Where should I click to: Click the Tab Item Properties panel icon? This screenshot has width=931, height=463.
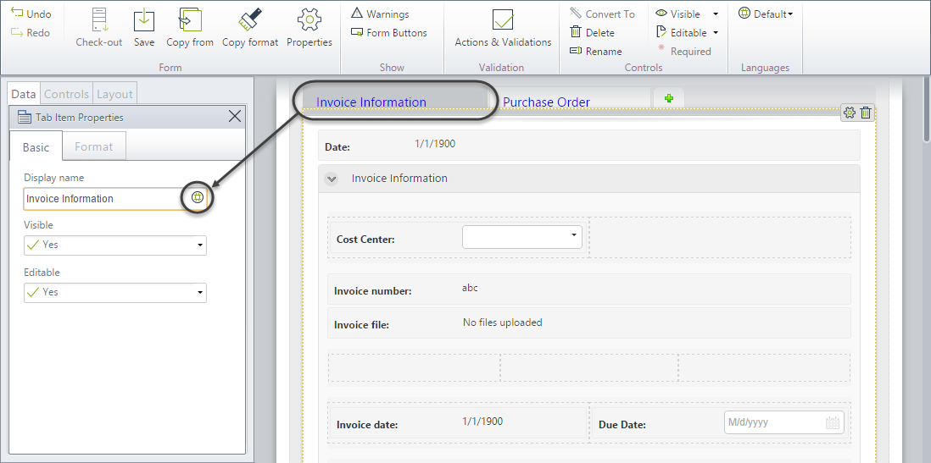(25, 117)
